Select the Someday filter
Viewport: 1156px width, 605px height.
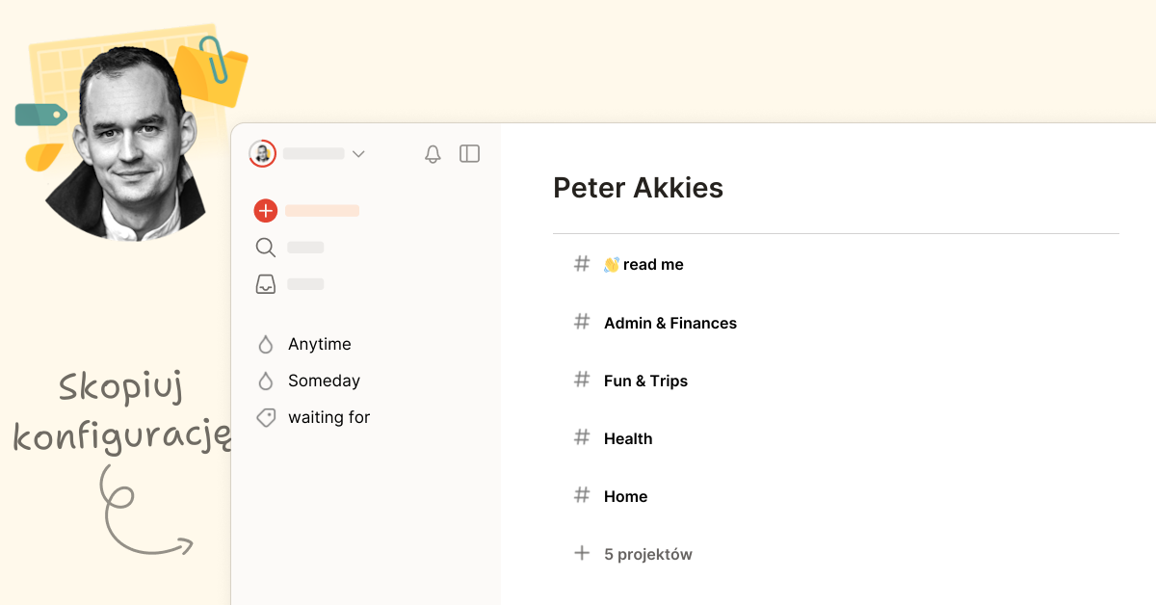[x=324, y=381]
